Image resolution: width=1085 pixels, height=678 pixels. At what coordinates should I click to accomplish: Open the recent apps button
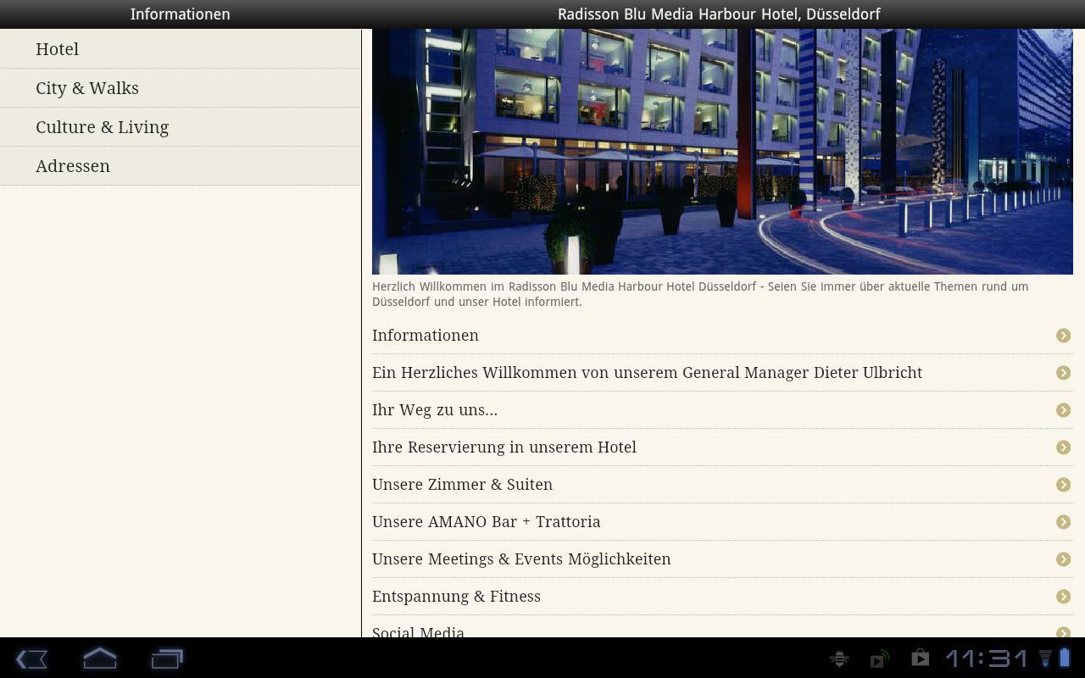[x=167, y=659]
